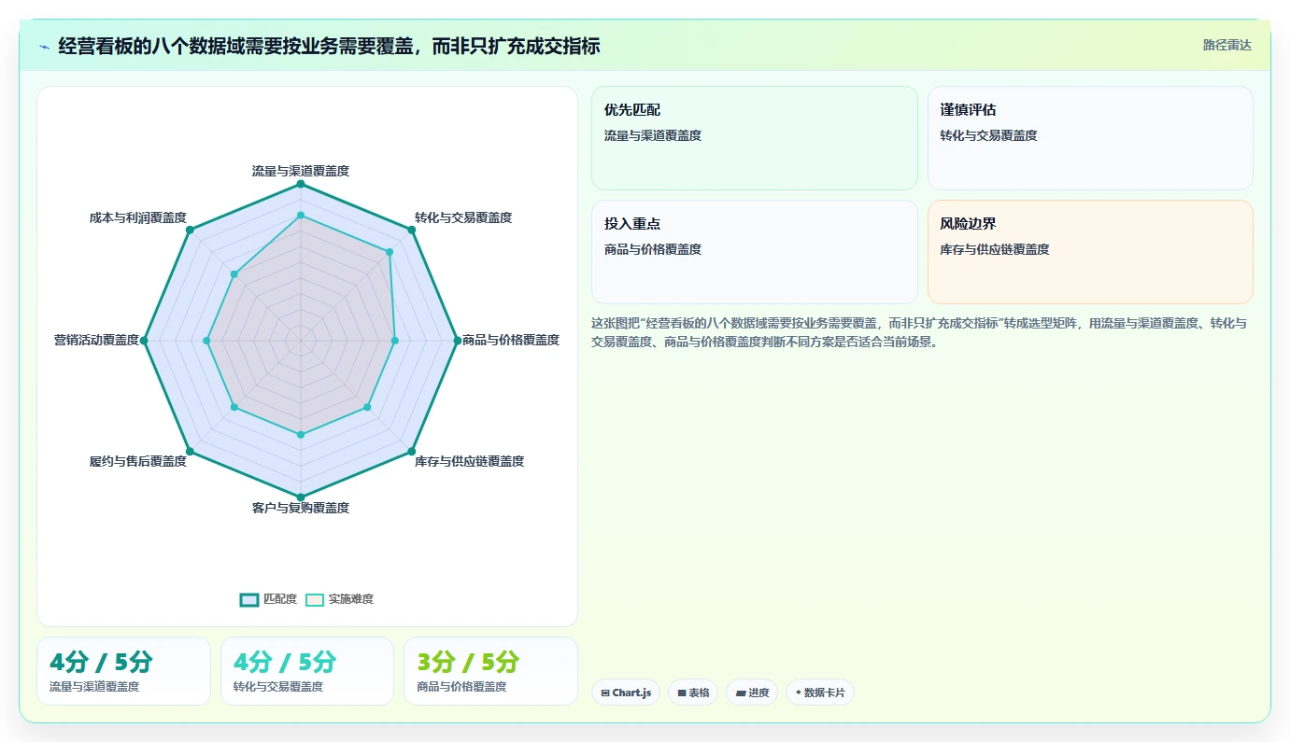Toggle the 实施难度 legend swatch
The image size is (1290, 742).
[x=315, y=599]
